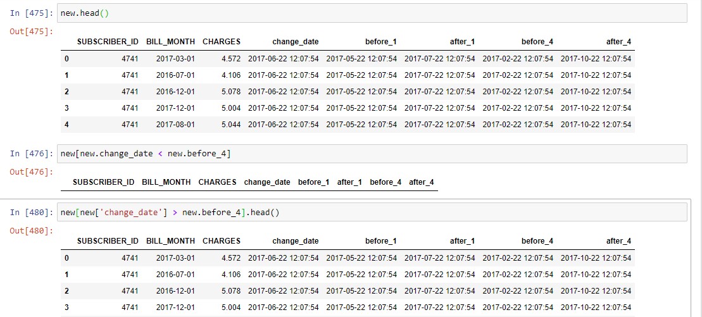Click SUBSCRIBER_ID header in Out[475] table
Image resolution: width=702 pixels, height=317 pixels.
(108, 42)
